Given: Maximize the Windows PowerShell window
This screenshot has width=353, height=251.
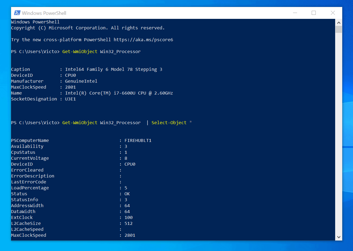Looking at the screenshot, I should tap(314, 13).
